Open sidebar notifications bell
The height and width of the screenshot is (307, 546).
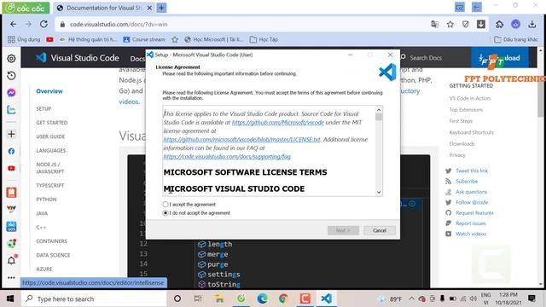(x=11, y=260)
